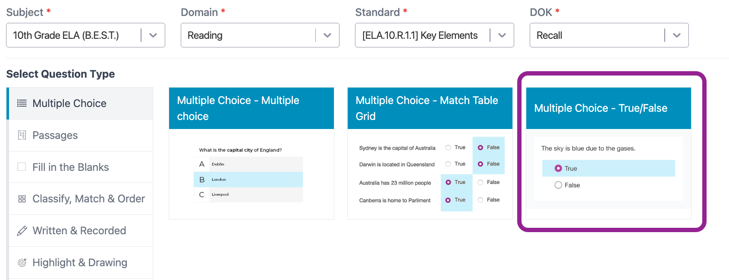Open the Subject dropdown chevron
The image size is (729, 280).
pos(153,35)
